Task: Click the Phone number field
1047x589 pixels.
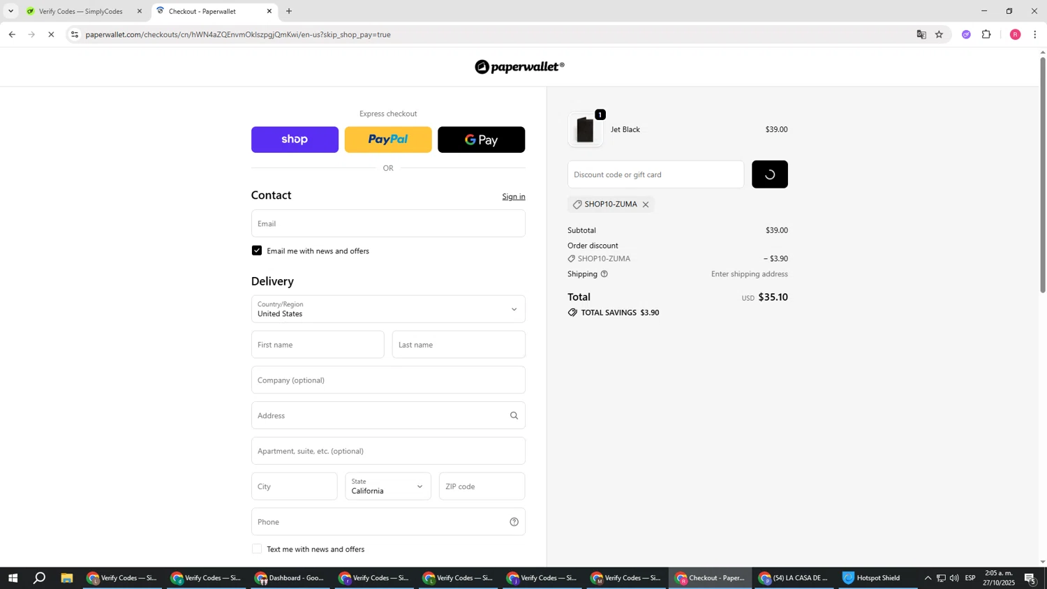Action: tap(388, 522)
